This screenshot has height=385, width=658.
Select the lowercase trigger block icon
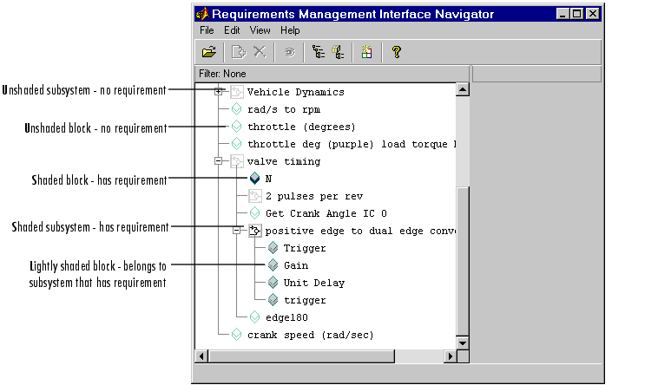tap(273, 300)
